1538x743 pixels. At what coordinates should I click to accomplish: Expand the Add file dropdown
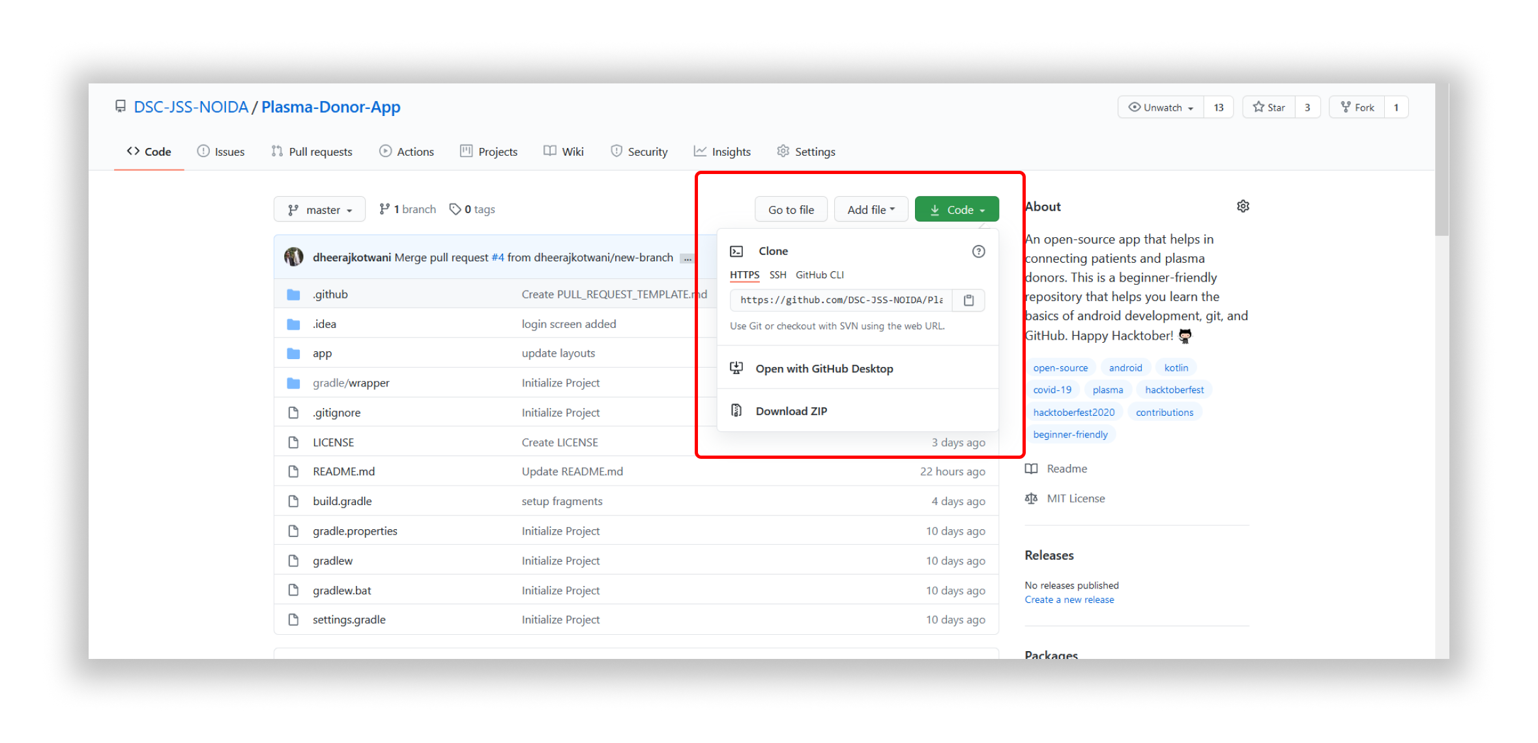(871, 210)
